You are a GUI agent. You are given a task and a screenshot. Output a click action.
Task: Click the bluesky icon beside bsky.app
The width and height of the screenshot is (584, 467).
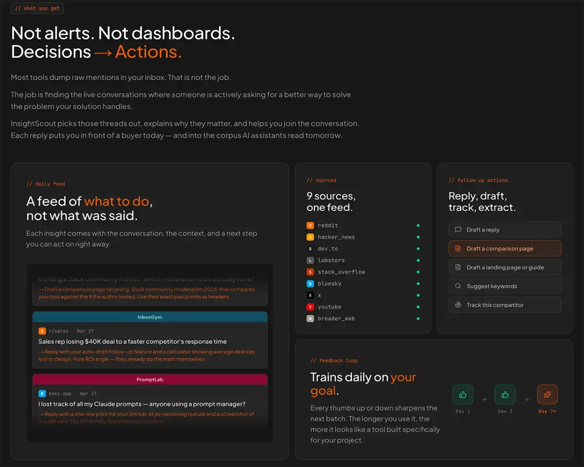pos(42,393)
